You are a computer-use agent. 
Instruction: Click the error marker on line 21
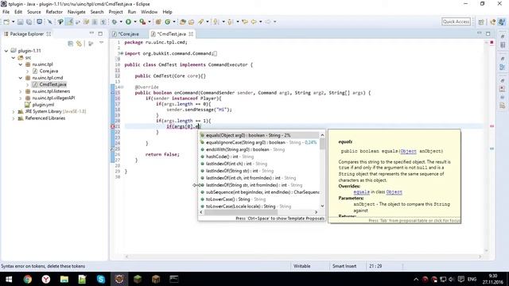pyautogui.click(x=113, y=126)
